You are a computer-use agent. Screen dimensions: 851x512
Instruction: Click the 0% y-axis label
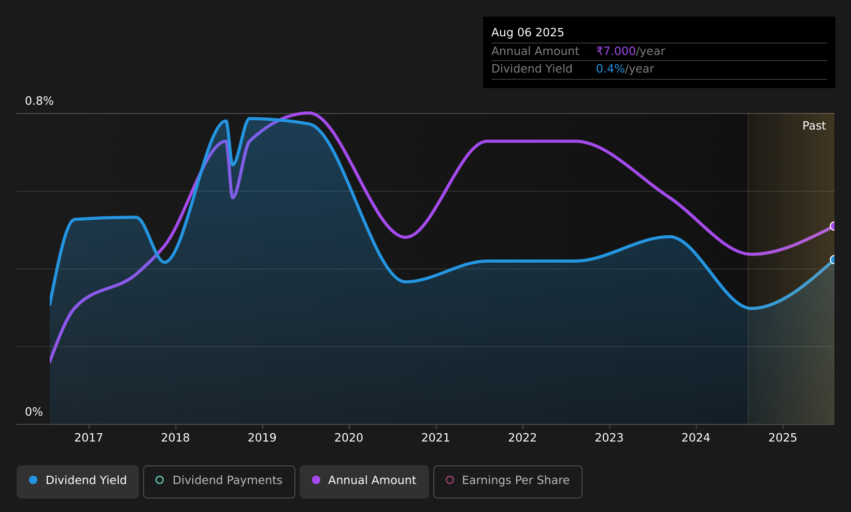tap(34, 412)
